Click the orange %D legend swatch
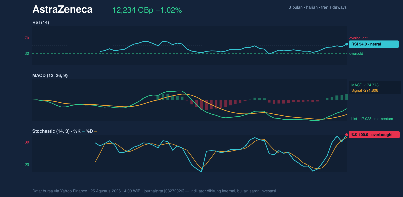The image size is (403, 197). click(x=96, y=131)
